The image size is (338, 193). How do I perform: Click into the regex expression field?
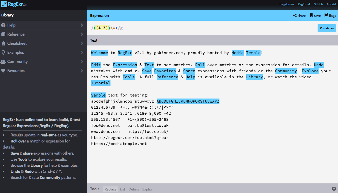click(x=202, y=28)
